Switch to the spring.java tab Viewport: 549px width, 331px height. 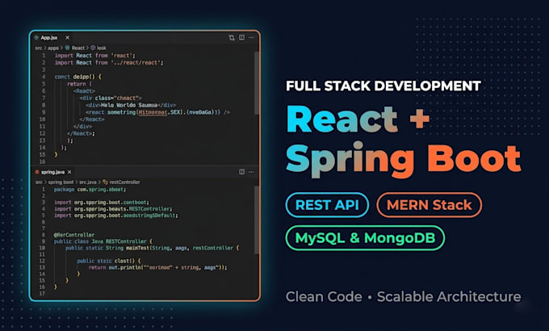click(52, 172)
